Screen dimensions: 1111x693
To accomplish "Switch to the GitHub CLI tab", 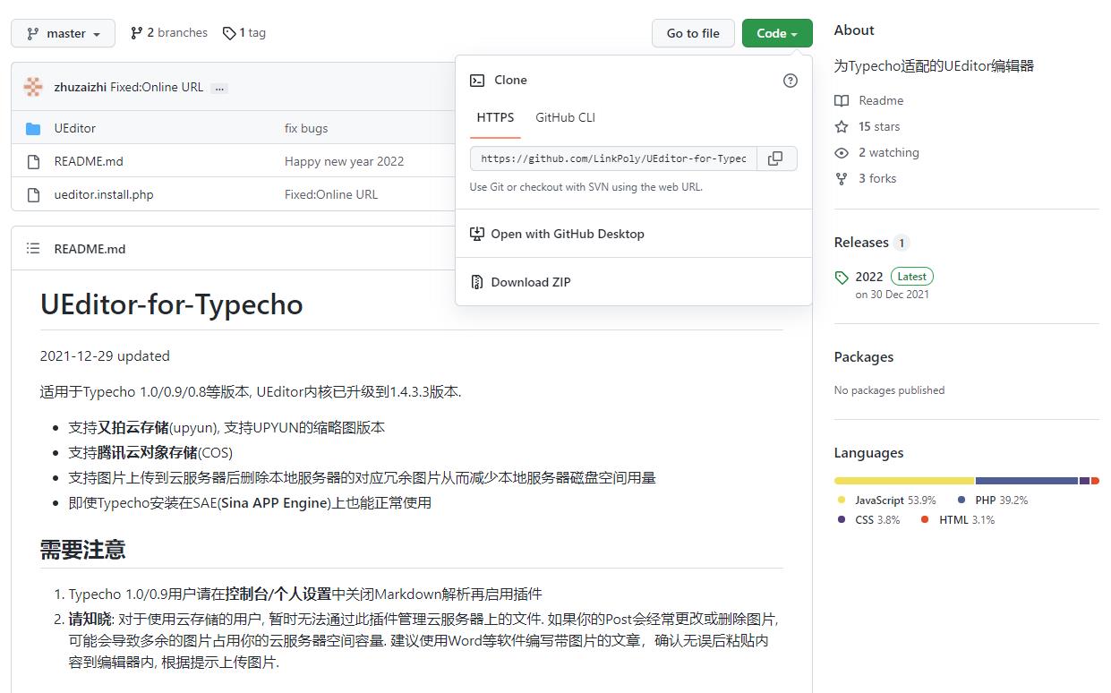I will [565, 117].
